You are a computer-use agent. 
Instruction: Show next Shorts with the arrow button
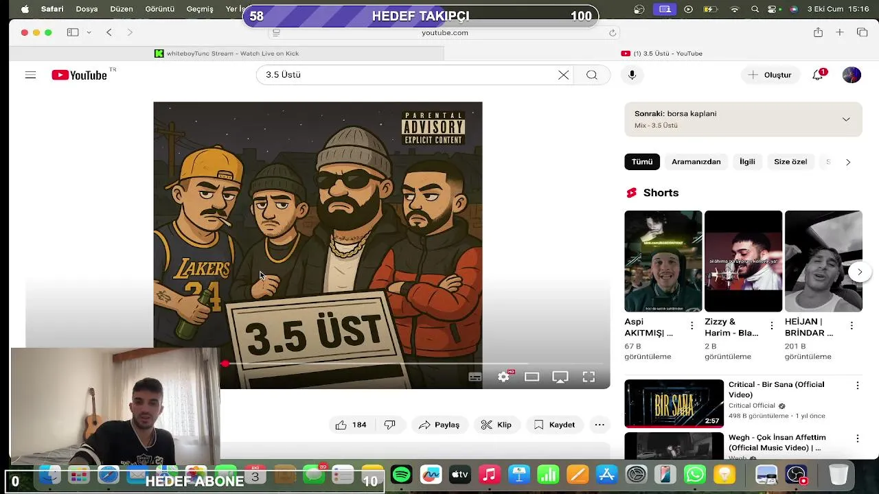coord(859,272)
